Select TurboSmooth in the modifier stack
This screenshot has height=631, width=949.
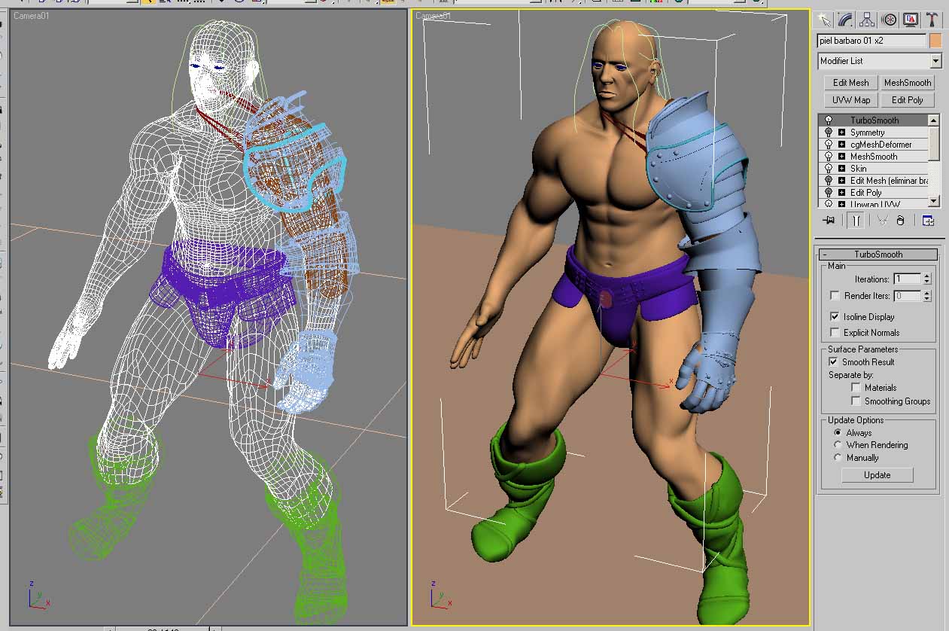[x=874, y=120]
